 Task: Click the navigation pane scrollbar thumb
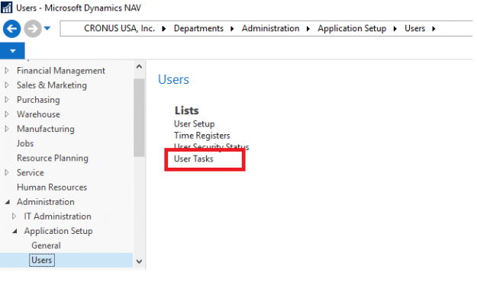[x=139, y=118]
